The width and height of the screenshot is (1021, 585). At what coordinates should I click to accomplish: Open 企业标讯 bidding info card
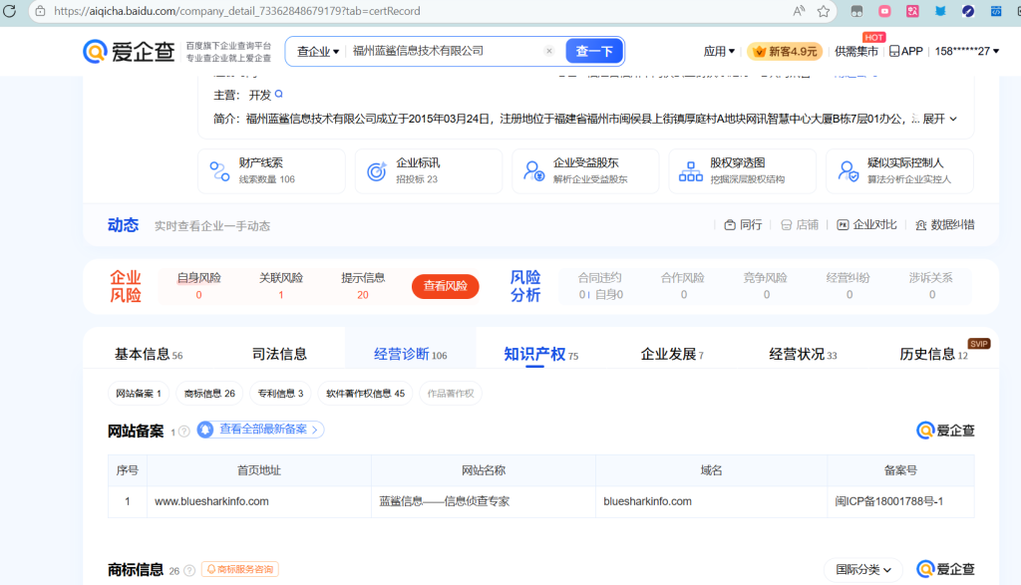428,170
